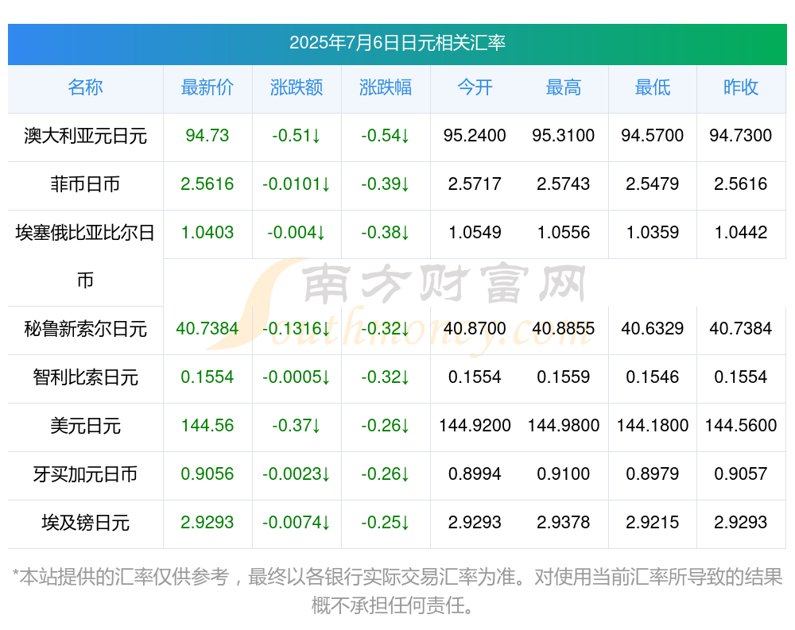This screenshot has height=630, width=795.
Task: Click the opening price '95.2400'
Action: (475, 135)
